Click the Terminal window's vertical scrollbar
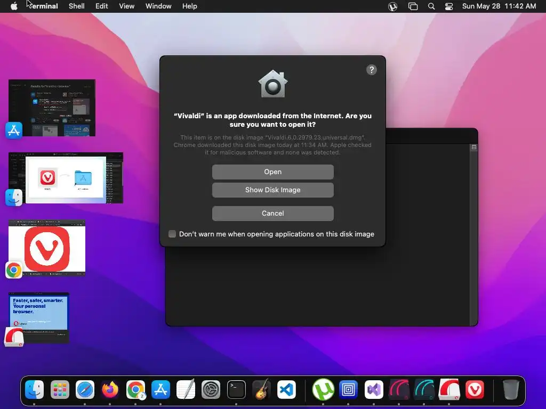The image size is (546, 409). tap(473, 238)
